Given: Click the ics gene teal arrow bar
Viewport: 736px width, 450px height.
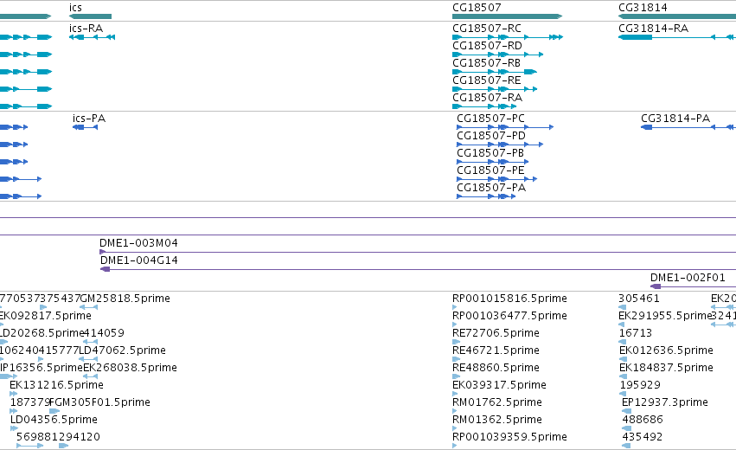Looking at the screenshot, I should (x=90, y=16).
